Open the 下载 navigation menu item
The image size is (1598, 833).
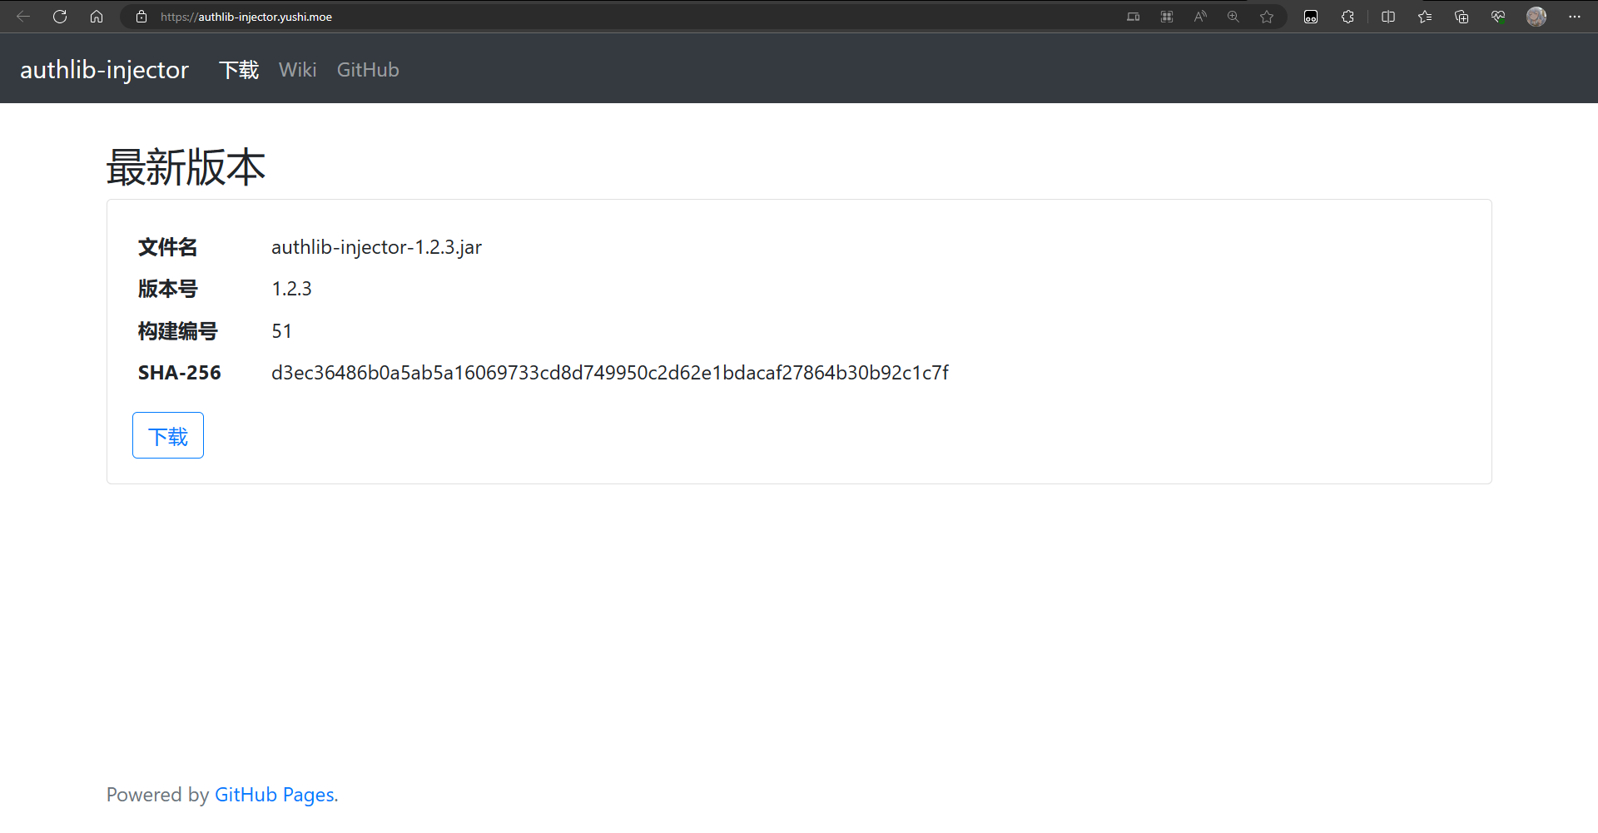239,70
